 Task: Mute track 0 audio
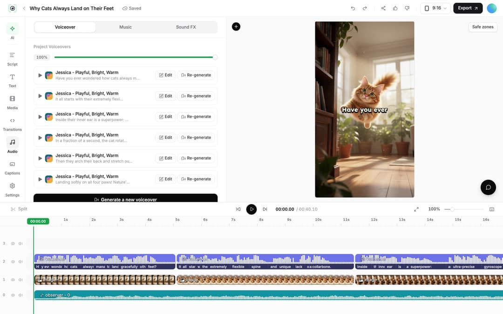click(x=20, y=295)
